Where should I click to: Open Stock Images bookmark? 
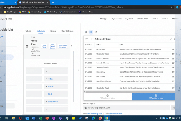click(x=10, y=12)
